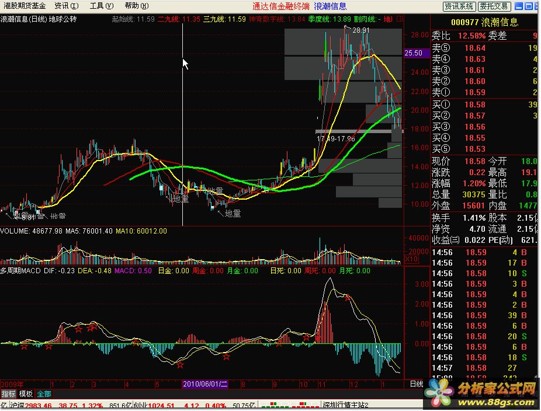Select the 神奇数字线: 13.84 indicator label
This screenshot has width=541, height=411.
[x=277, y=19]
